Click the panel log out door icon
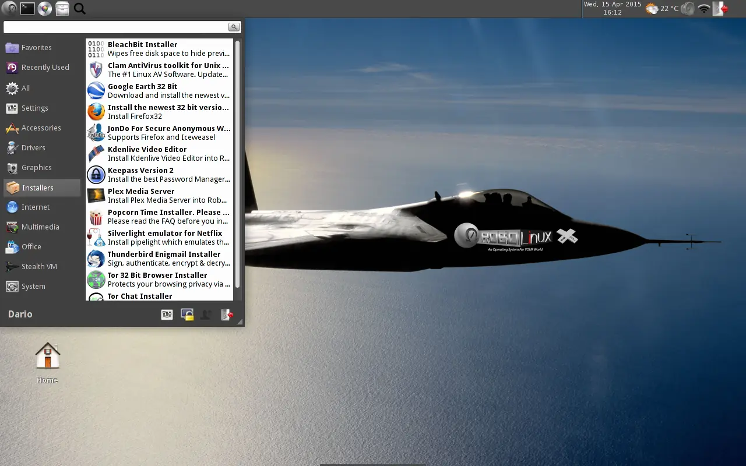Screen dimensions: 746x466 (x=721, y=9)
